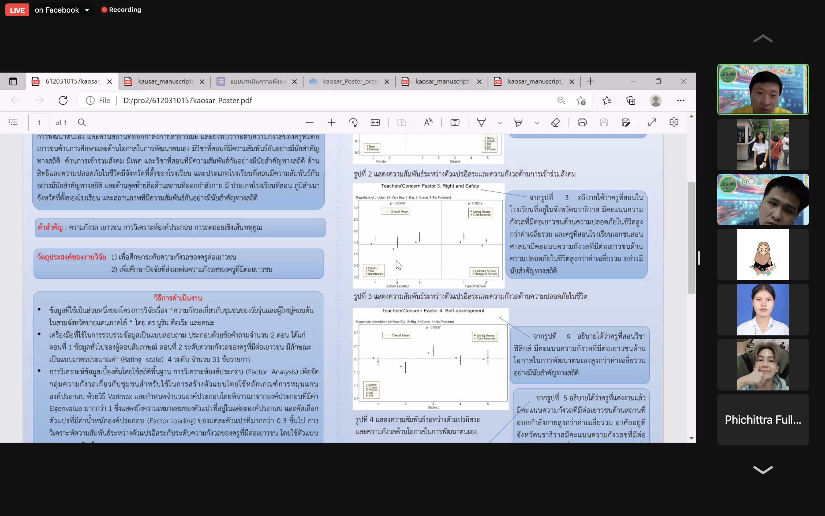Open Find in PDF search
This screenshot has width=825, height=516.
(82, 122)
